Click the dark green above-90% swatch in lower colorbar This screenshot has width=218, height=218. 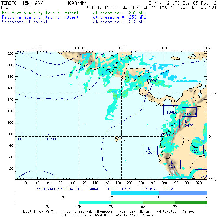(191, 202)
